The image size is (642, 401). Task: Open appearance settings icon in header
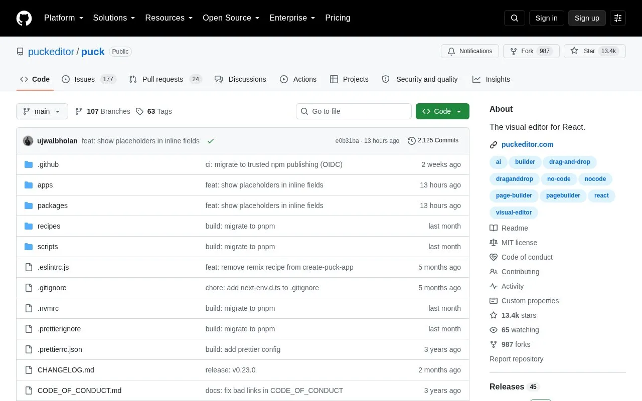(x=618, y=18)
